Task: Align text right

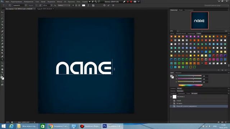Action: pos(79,5)
